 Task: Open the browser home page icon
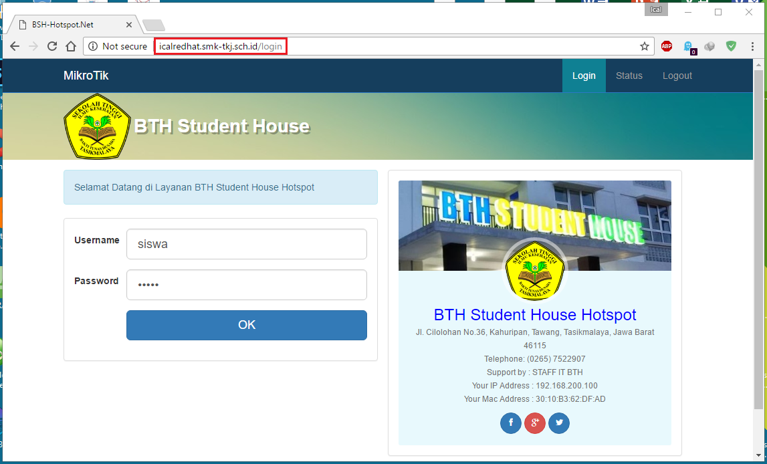[71, 46]
